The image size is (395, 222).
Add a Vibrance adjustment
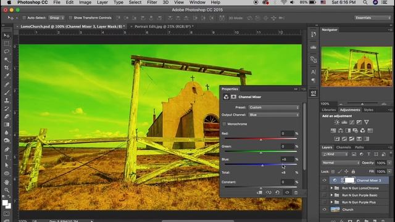click(x=367, y=122)
